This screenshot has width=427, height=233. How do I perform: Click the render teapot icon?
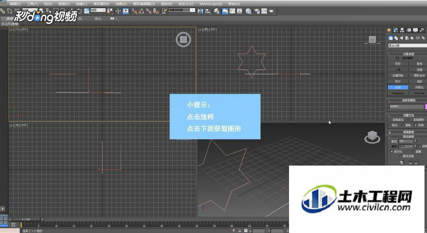[271, 11]
